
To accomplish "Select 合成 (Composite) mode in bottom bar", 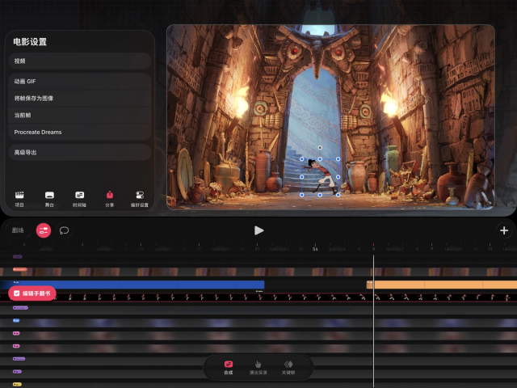I will (229, 368).
